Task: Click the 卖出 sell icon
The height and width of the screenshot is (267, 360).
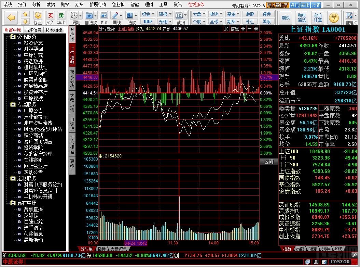Action: tap(61, 18)
